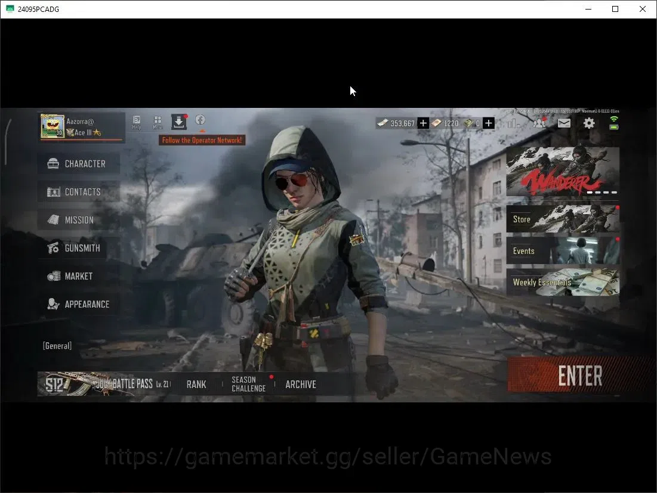The height and width of the screenshot is (493, 657).
Task: Open the CHARACTER menu
Action: [x=79, y=163]
